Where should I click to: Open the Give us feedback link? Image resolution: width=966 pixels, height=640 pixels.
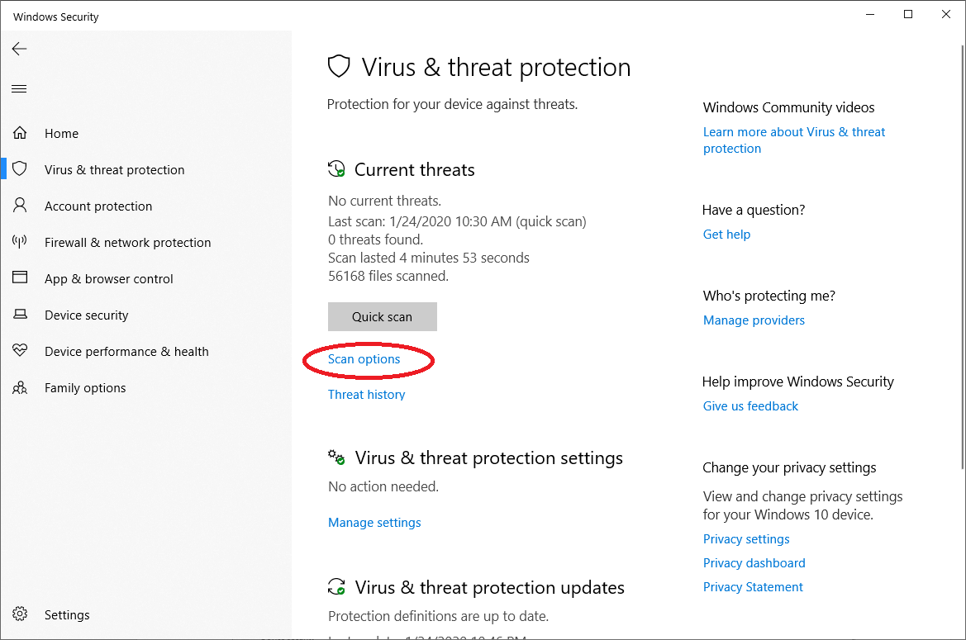pyautogui.click(x=750, y=405)
